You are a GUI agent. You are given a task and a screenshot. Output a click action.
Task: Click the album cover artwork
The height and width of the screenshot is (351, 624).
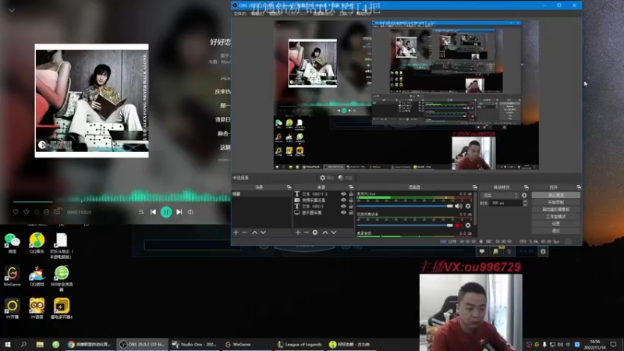click(x=91, y=101)
